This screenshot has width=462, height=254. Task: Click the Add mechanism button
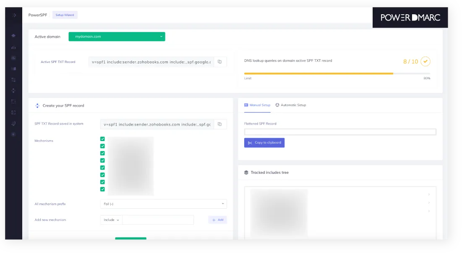click(217, 220)
